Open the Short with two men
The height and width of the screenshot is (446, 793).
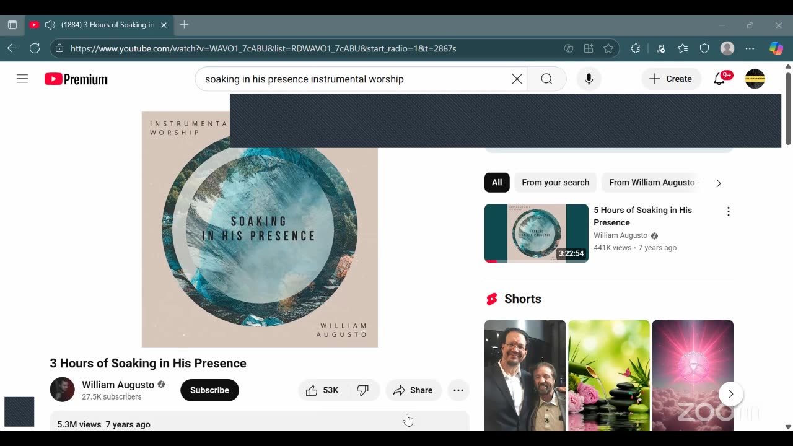tap(525, 375)
